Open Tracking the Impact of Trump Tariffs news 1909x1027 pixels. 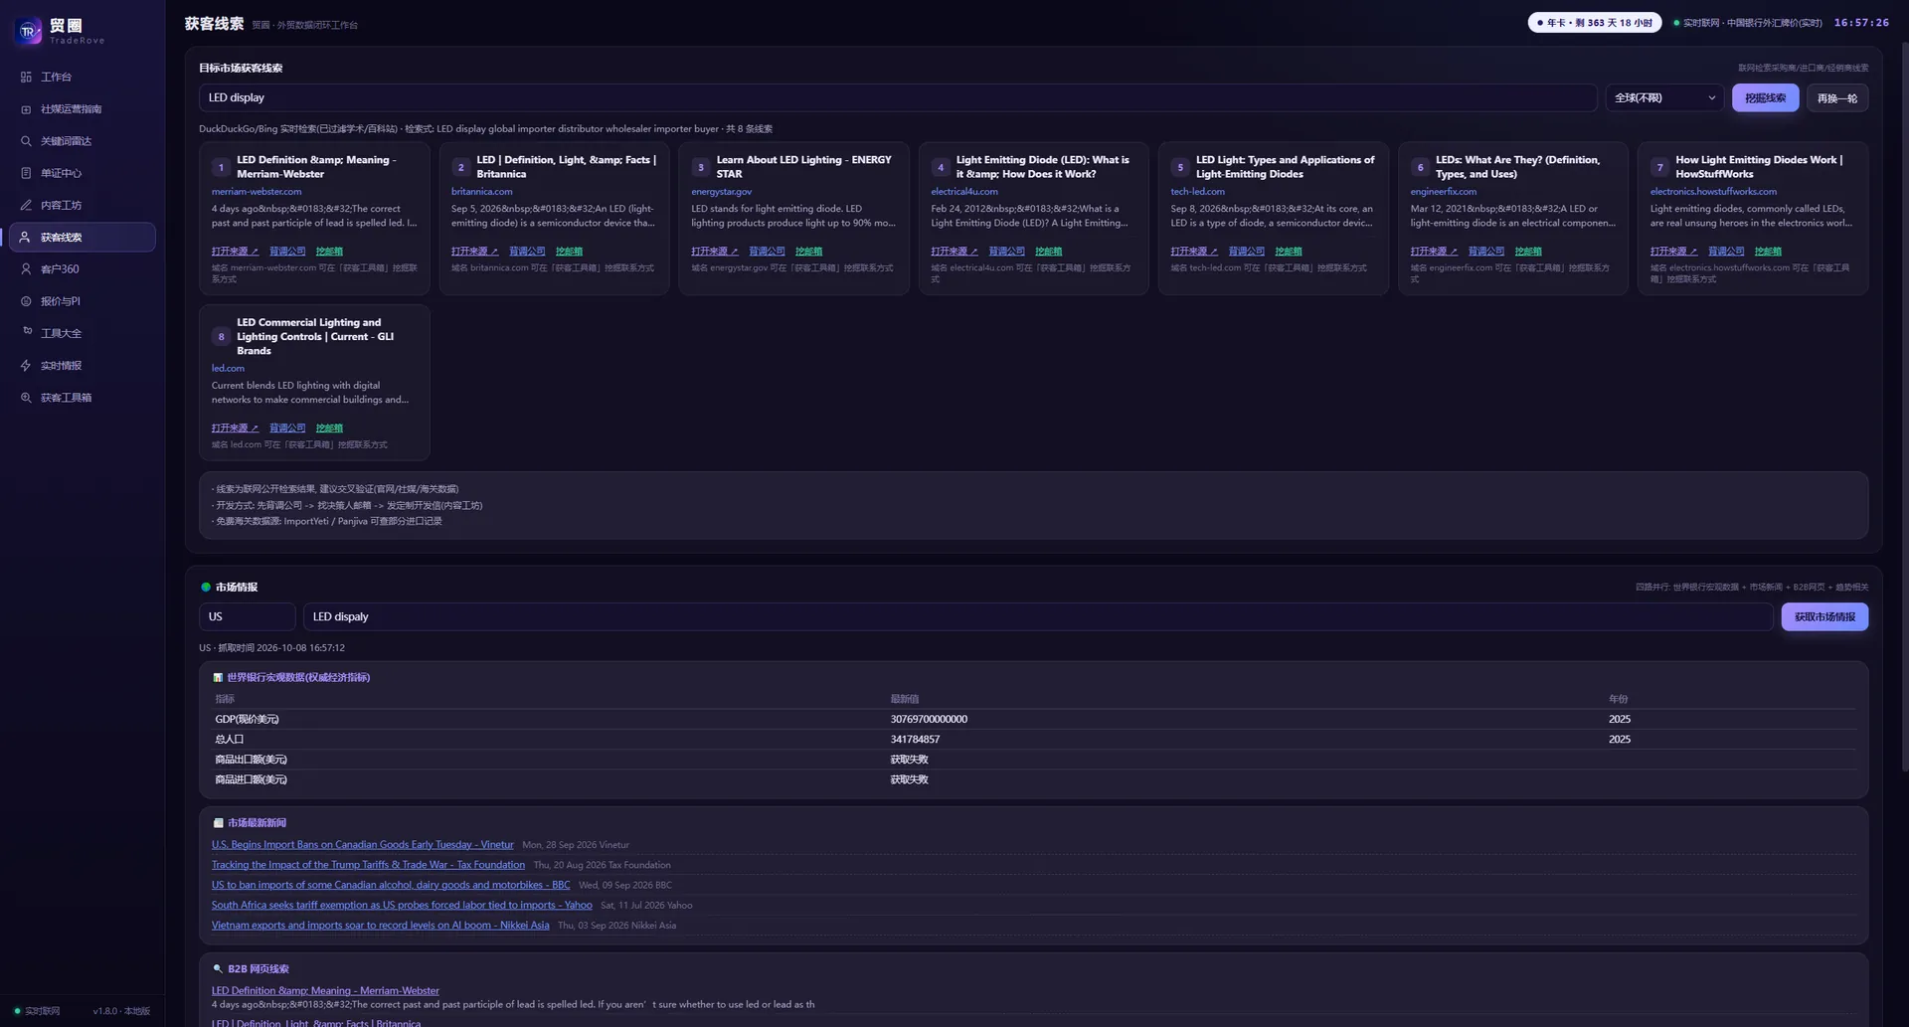[x=368, y=865]
